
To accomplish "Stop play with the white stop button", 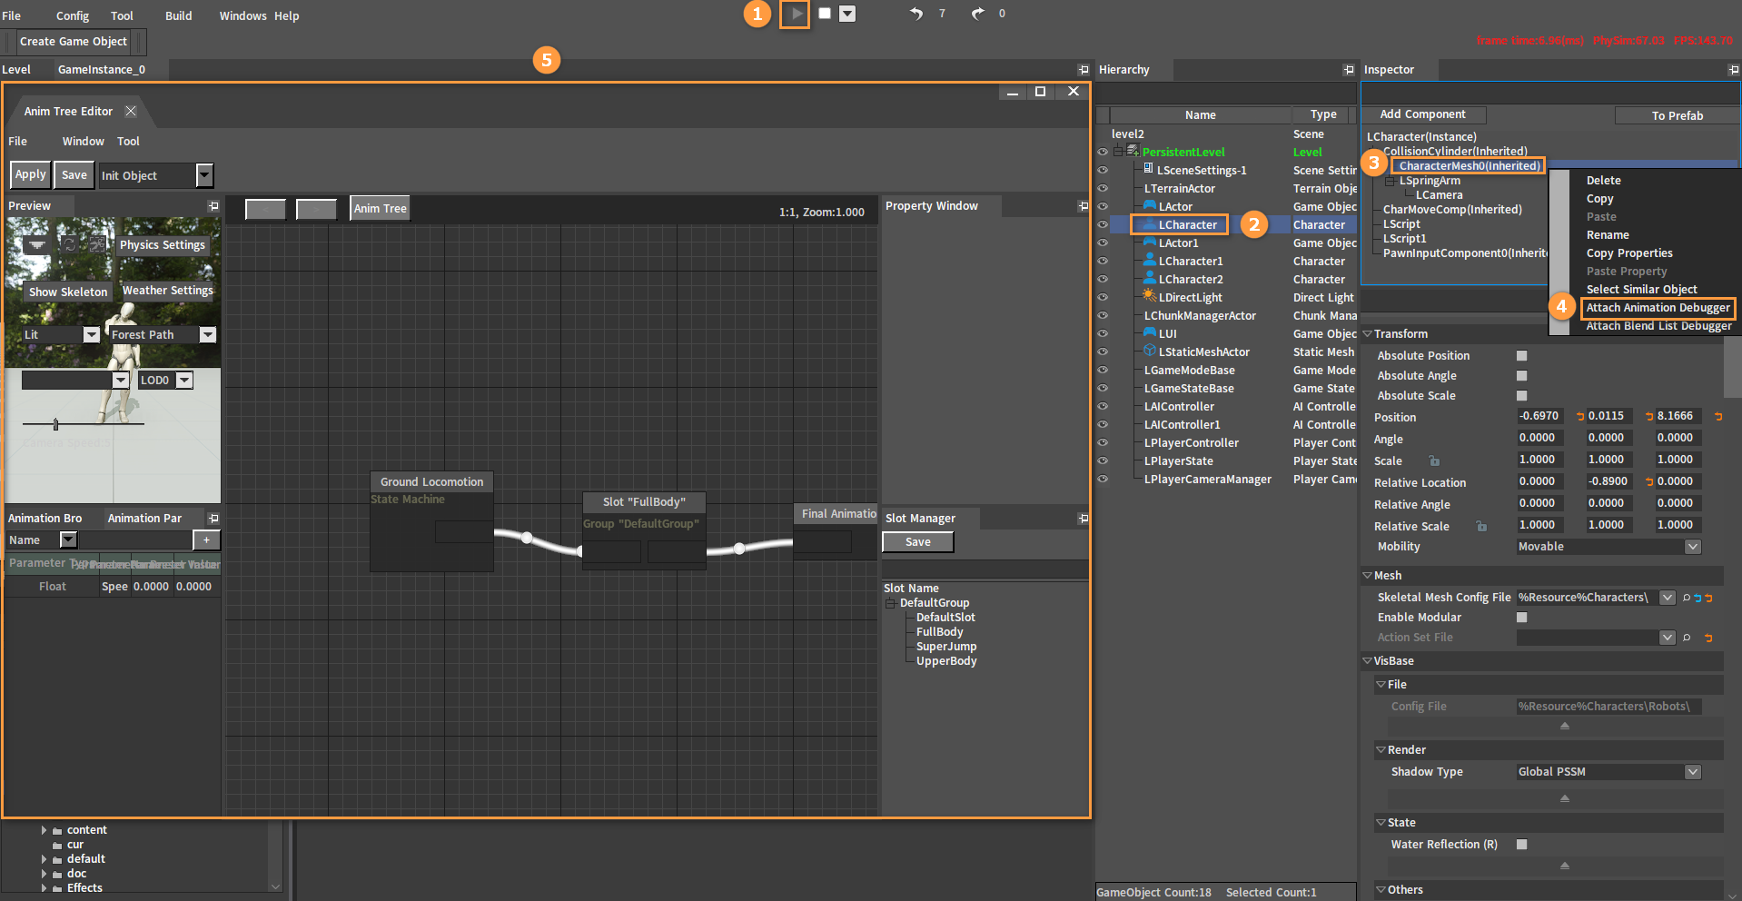I will (825, 13).
